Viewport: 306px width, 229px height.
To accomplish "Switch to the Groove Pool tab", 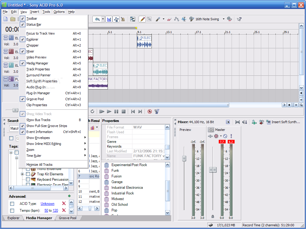I will tap(68, 218).
